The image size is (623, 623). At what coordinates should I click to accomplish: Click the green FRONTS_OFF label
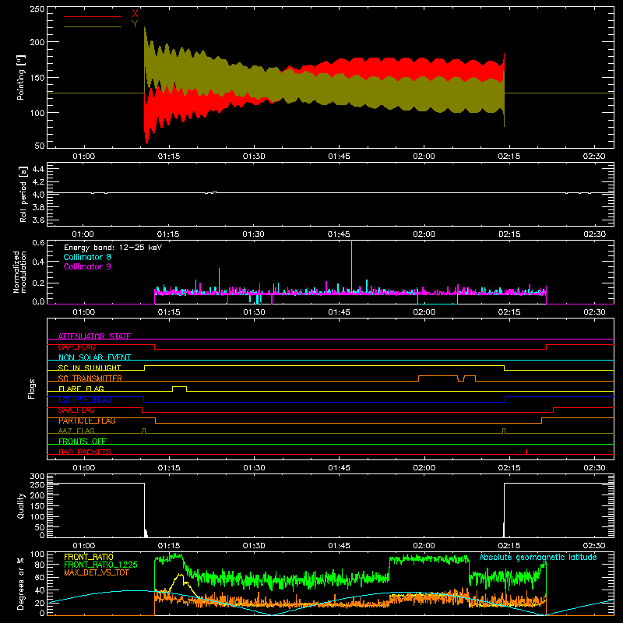tap(83, 441)
